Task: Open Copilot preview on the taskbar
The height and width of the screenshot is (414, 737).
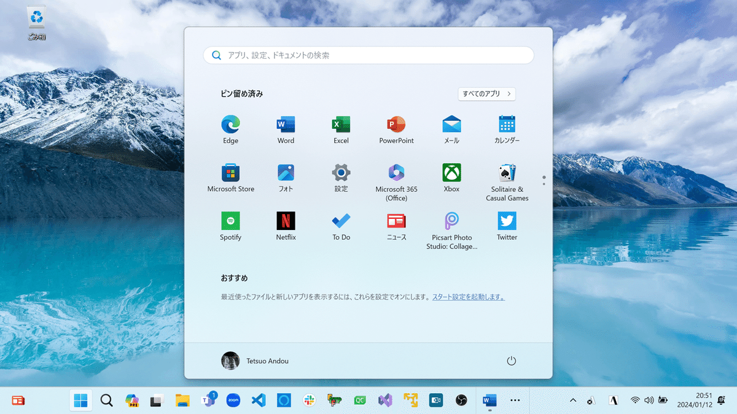Action: click(132, 401)
